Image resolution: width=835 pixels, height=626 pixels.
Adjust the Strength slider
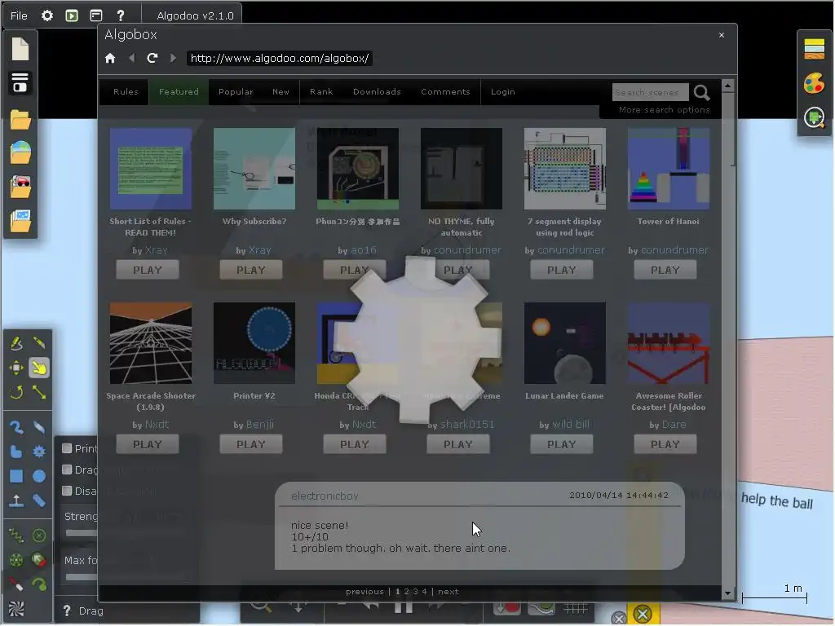click(82, 533)
